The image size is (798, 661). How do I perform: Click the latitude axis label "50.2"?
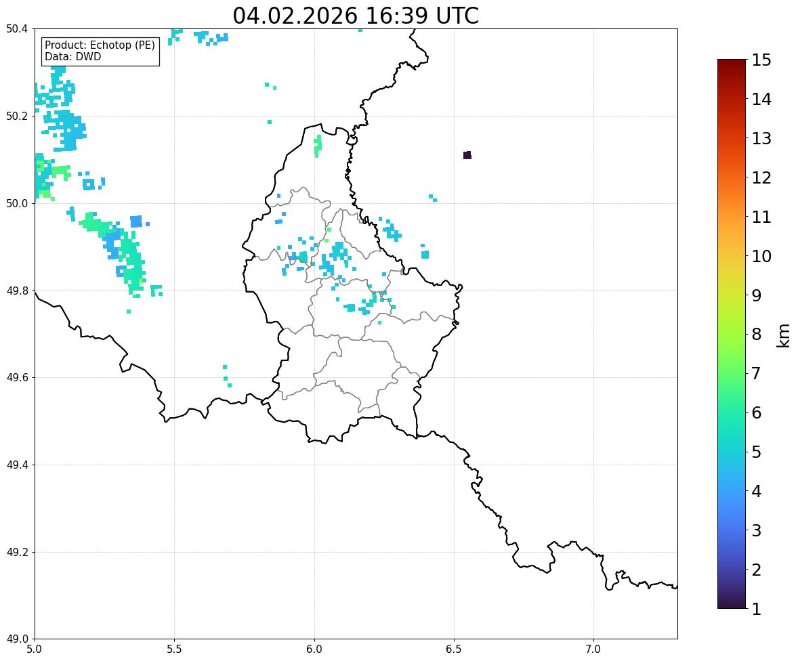click(17, 116)
